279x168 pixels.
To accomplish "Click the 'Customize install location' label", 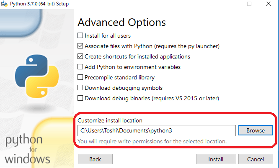I will coord(110,120).
